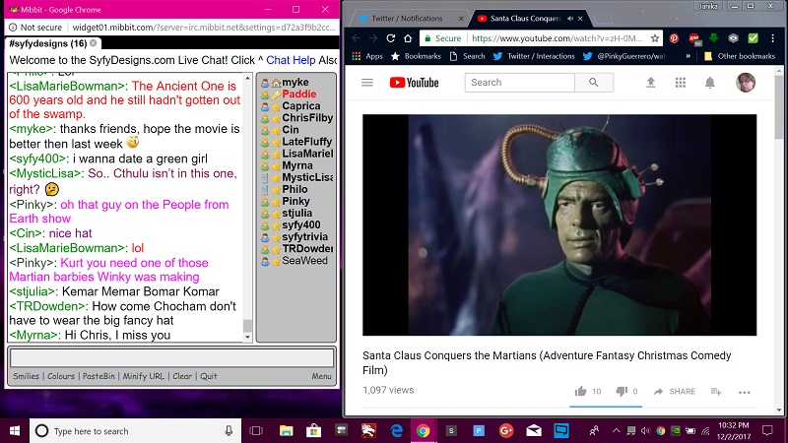Click the Pinterest extension icon
Image resolution: width=788 pixels, height=443 pixels.
(x=674, y=38)
